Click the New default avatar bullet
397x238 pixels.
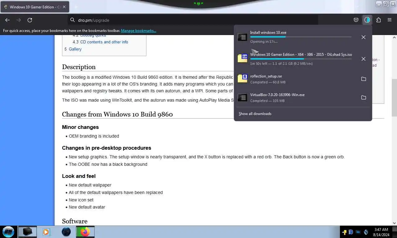(x=87, y=207)
